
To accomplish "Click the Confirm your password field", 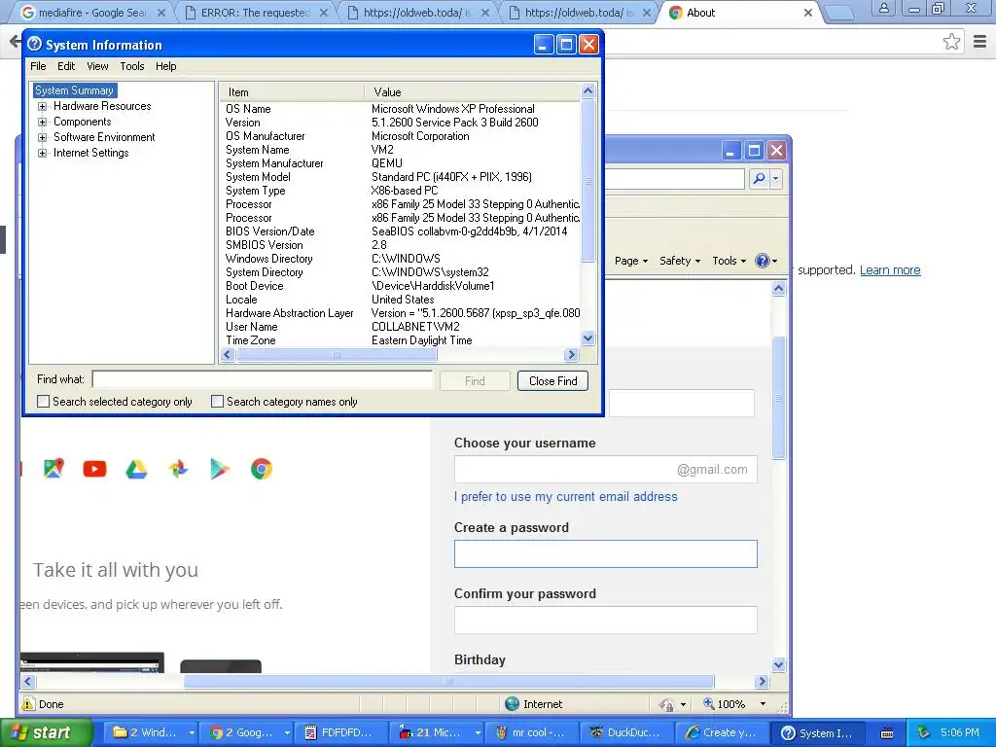I will 605,620.
